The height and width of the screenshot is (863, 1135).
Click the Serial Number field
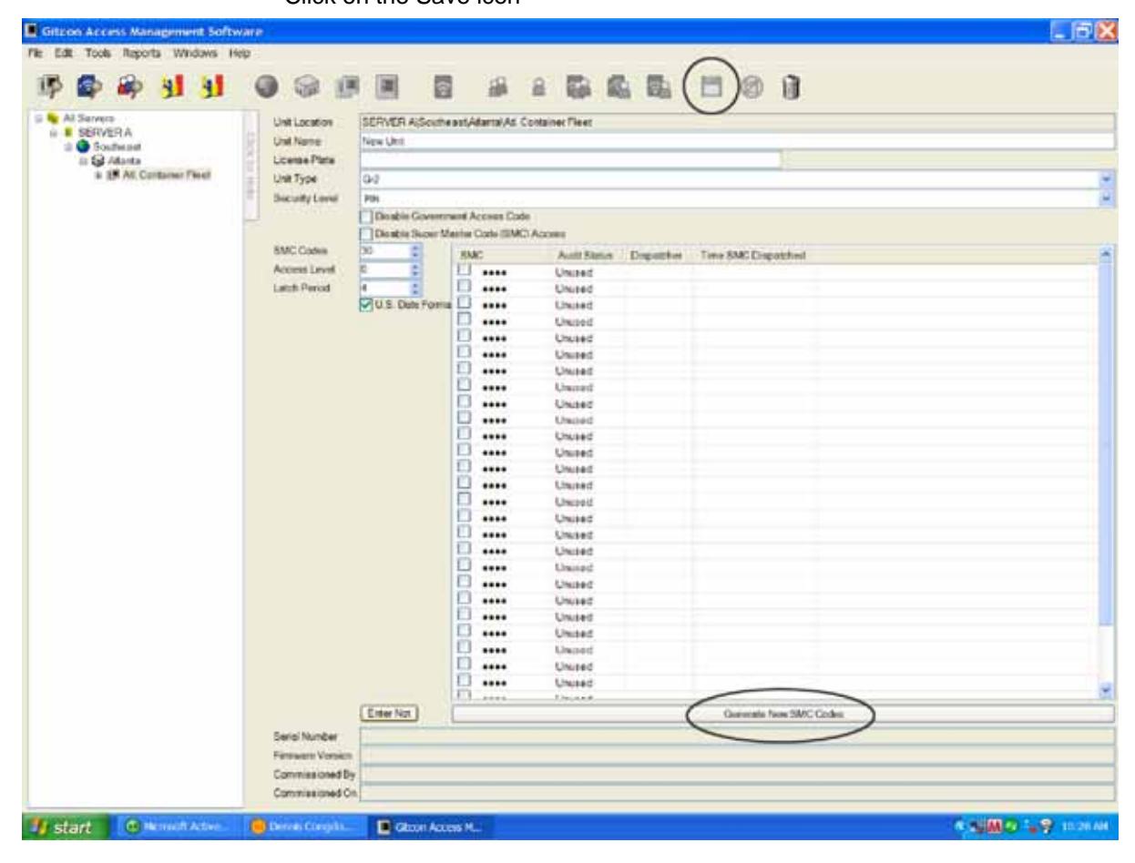click(x=739, y=735)
